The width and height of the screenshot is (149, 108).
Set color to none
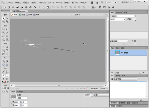pyautogui.click(x=5, y=82)
